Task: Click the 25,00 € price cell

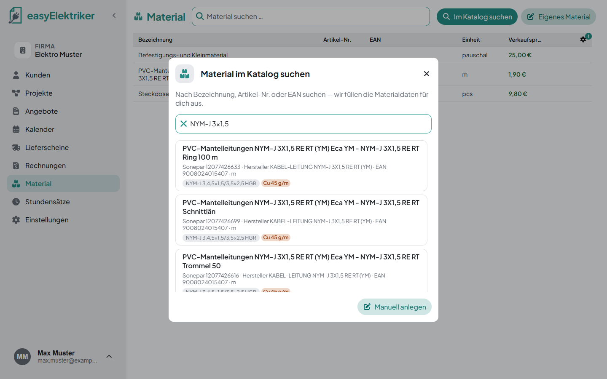Action: pyautogui.click(x=520, y=55)
